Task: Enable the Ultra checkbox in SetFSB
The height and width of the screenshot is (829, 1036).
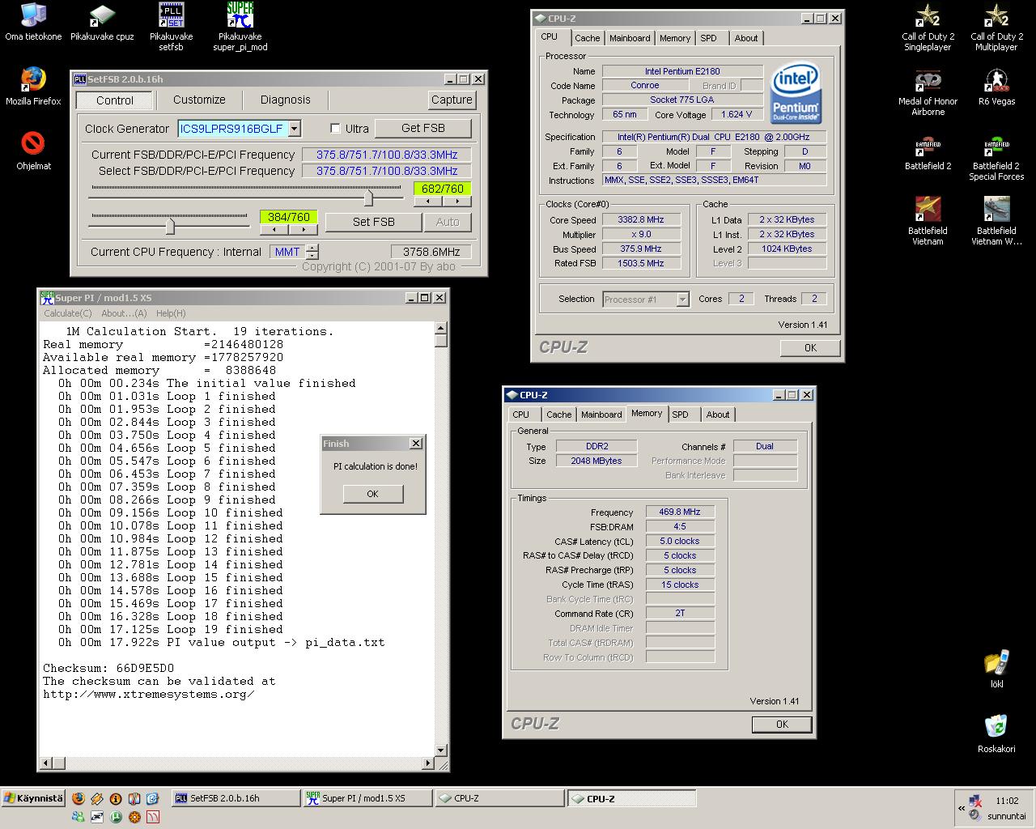Action: coord(335,129)
